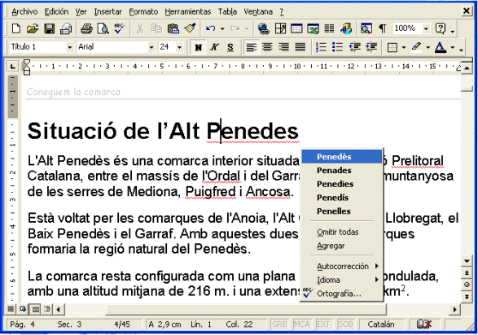Viewport: 478px width, 335px height.
Task: Insert a table with the grid icon
Action: pyautogui.click(x=296, y=29)
